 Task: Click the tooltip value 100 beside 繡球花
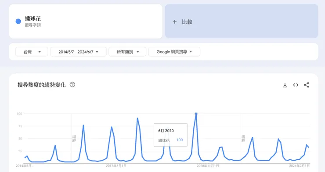tap(180, 140)
